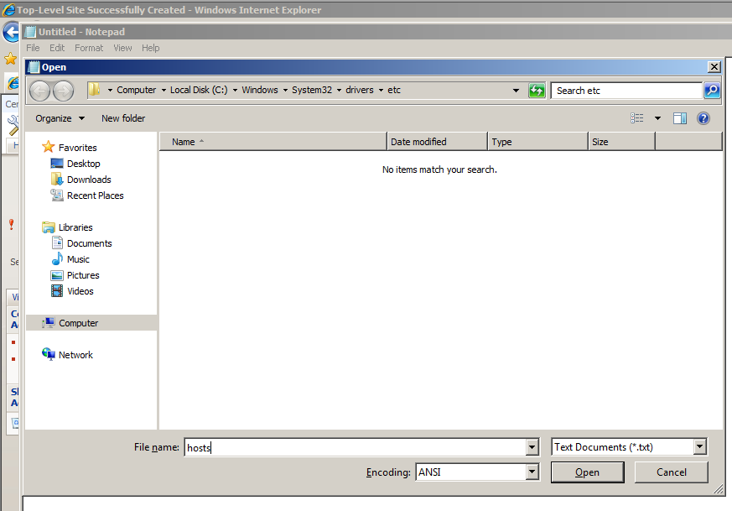Open the File name history dropdown
This screenshot has height=511, width=732.
tap(532, 447)
